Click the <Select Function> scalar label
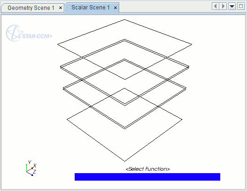This screenshot has height=191, width=247. point(148,169)
